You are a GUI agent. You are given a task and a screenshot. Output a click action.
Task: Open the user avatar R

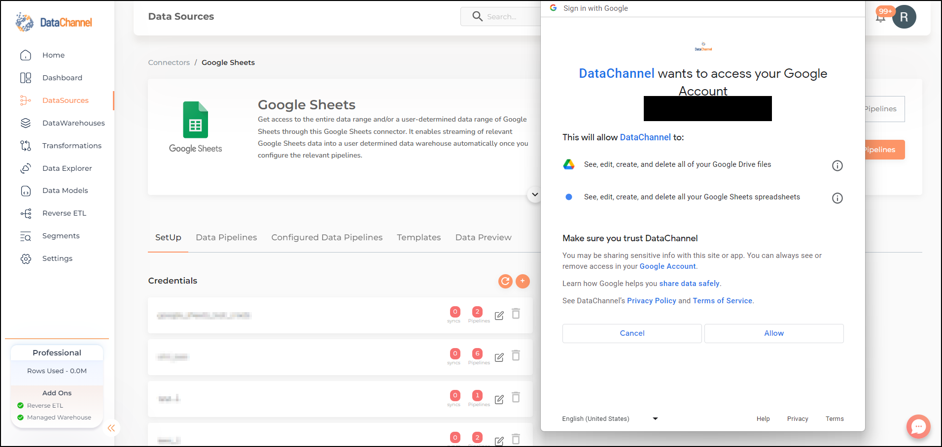point(904,17)
